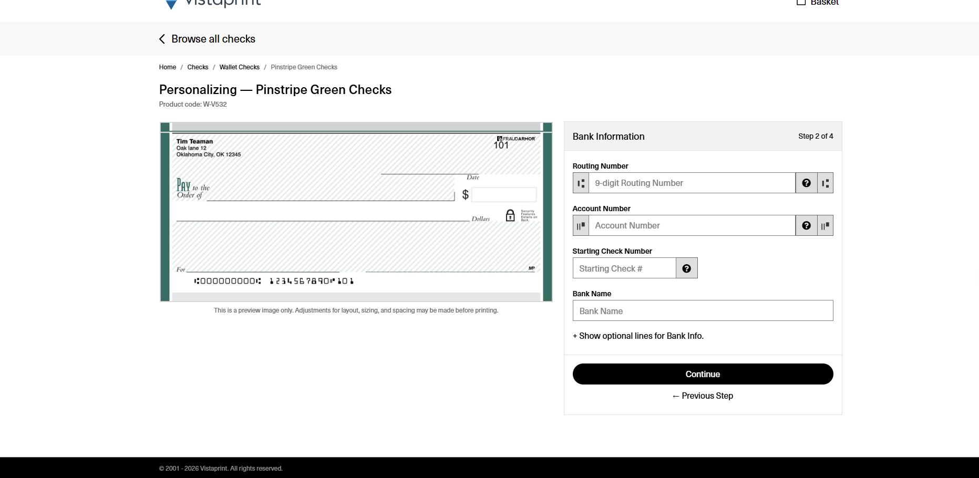Click the preview image disclaimer text below the check
979x478 pixels.
click(x=356, y=310)
